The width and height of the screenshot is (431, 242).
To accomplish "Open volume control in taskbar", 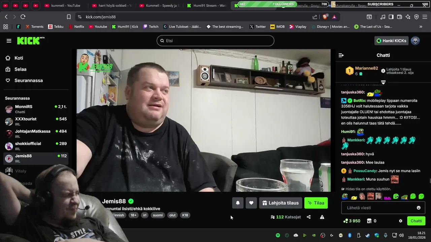I will pos(401,235).
